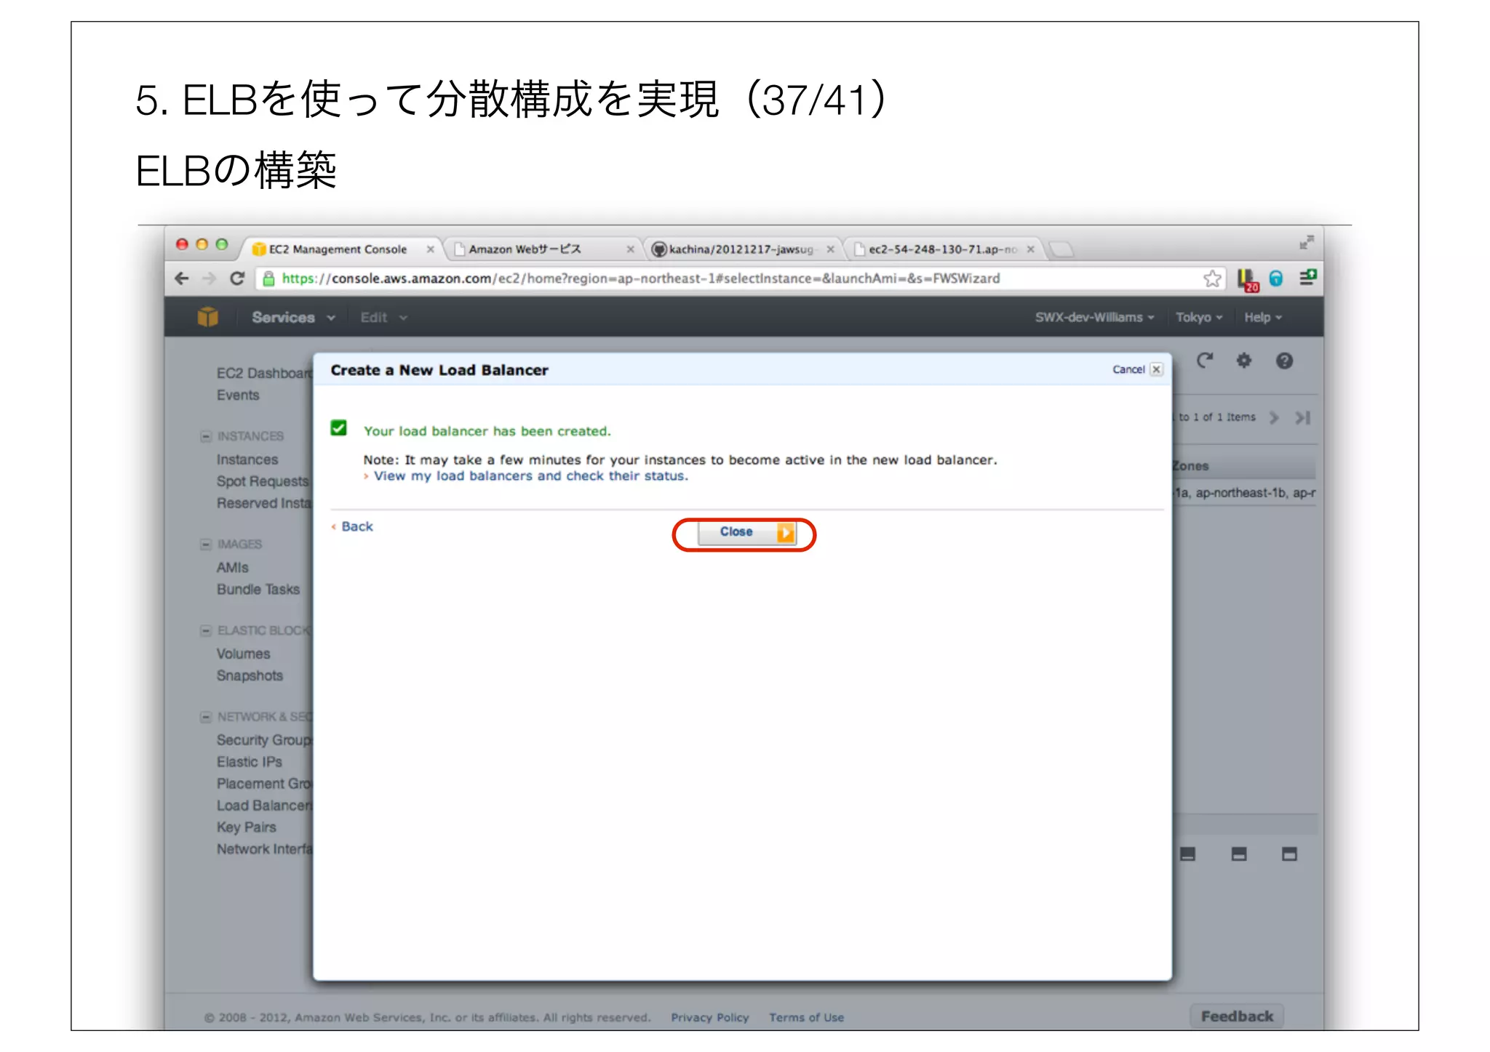Open the Chrome menu icon
The width and height of the screenshot is (1490, 1052).
tap(1308, 278)
